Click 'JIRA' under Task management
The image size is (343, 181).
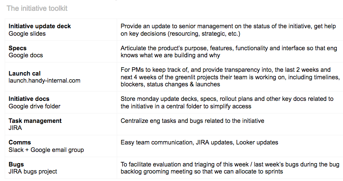pos(15,128)
